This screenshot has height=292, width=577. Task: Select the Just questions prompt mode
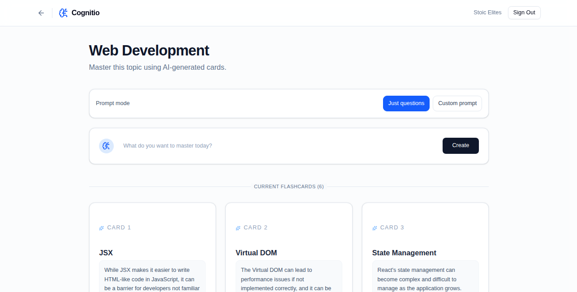coord(406,103)
